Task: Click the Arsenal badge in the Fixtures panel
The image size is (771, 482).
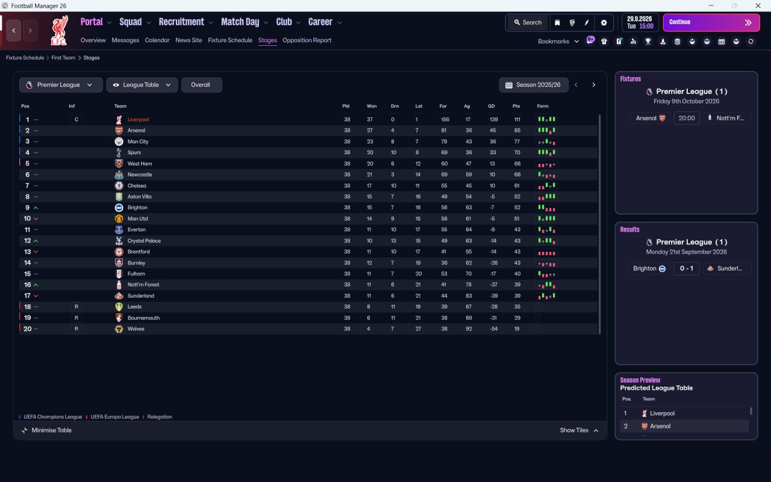Action: (663, 118)
